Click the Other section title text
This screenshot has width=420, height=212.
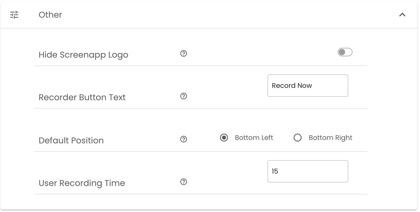[50, 15]
